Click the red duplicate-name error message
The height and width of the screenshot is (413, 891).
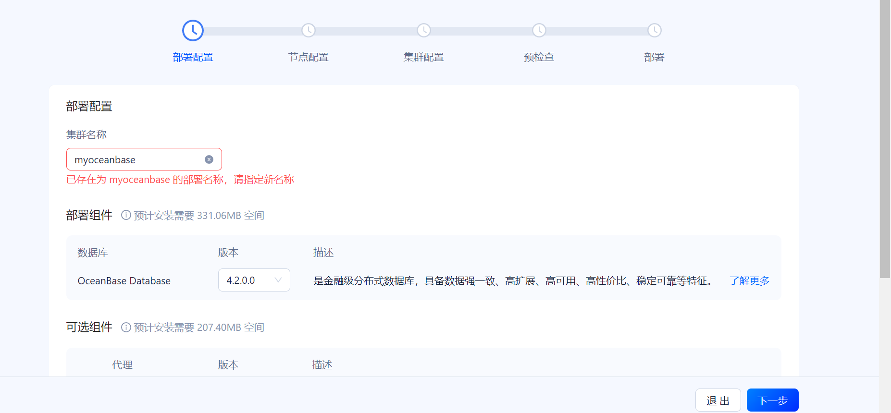point(180,180)
